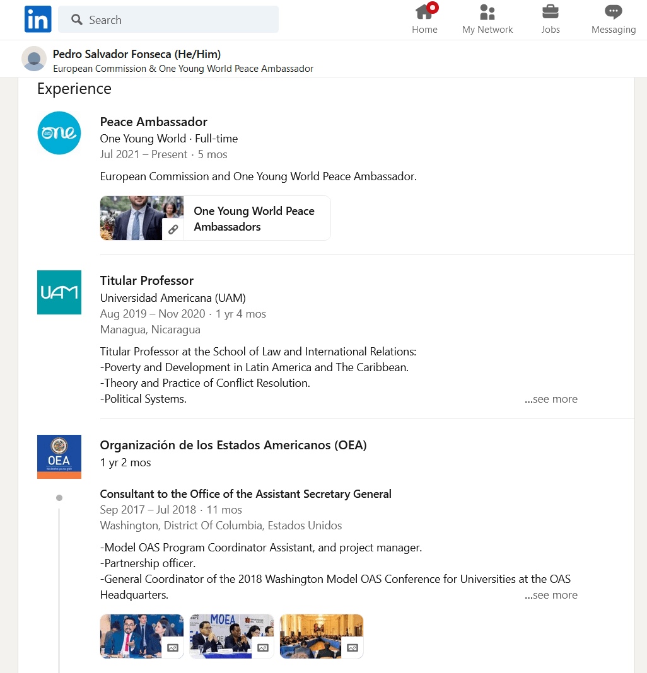Expand see more on OEA Consultant description
Image resolution: width=647 pixels, height=673 pixels.
tap(551, 595)
